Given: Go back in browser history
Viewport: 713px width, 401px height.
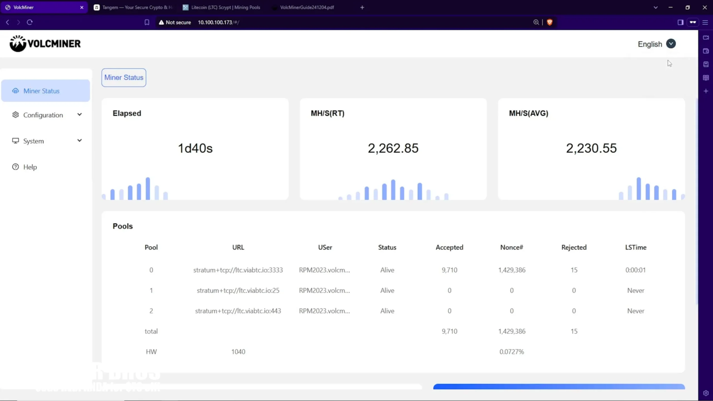Looking at the screenshot, I should pyautogui.click(x=8, y=22).
